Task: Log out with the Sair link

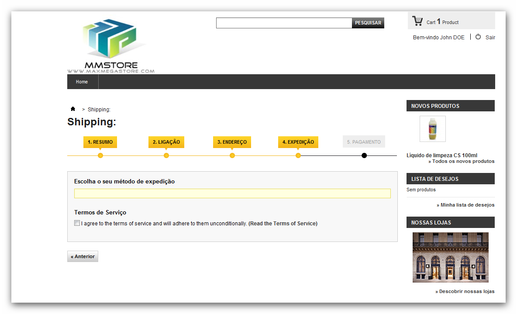Action: click(490, 37)
